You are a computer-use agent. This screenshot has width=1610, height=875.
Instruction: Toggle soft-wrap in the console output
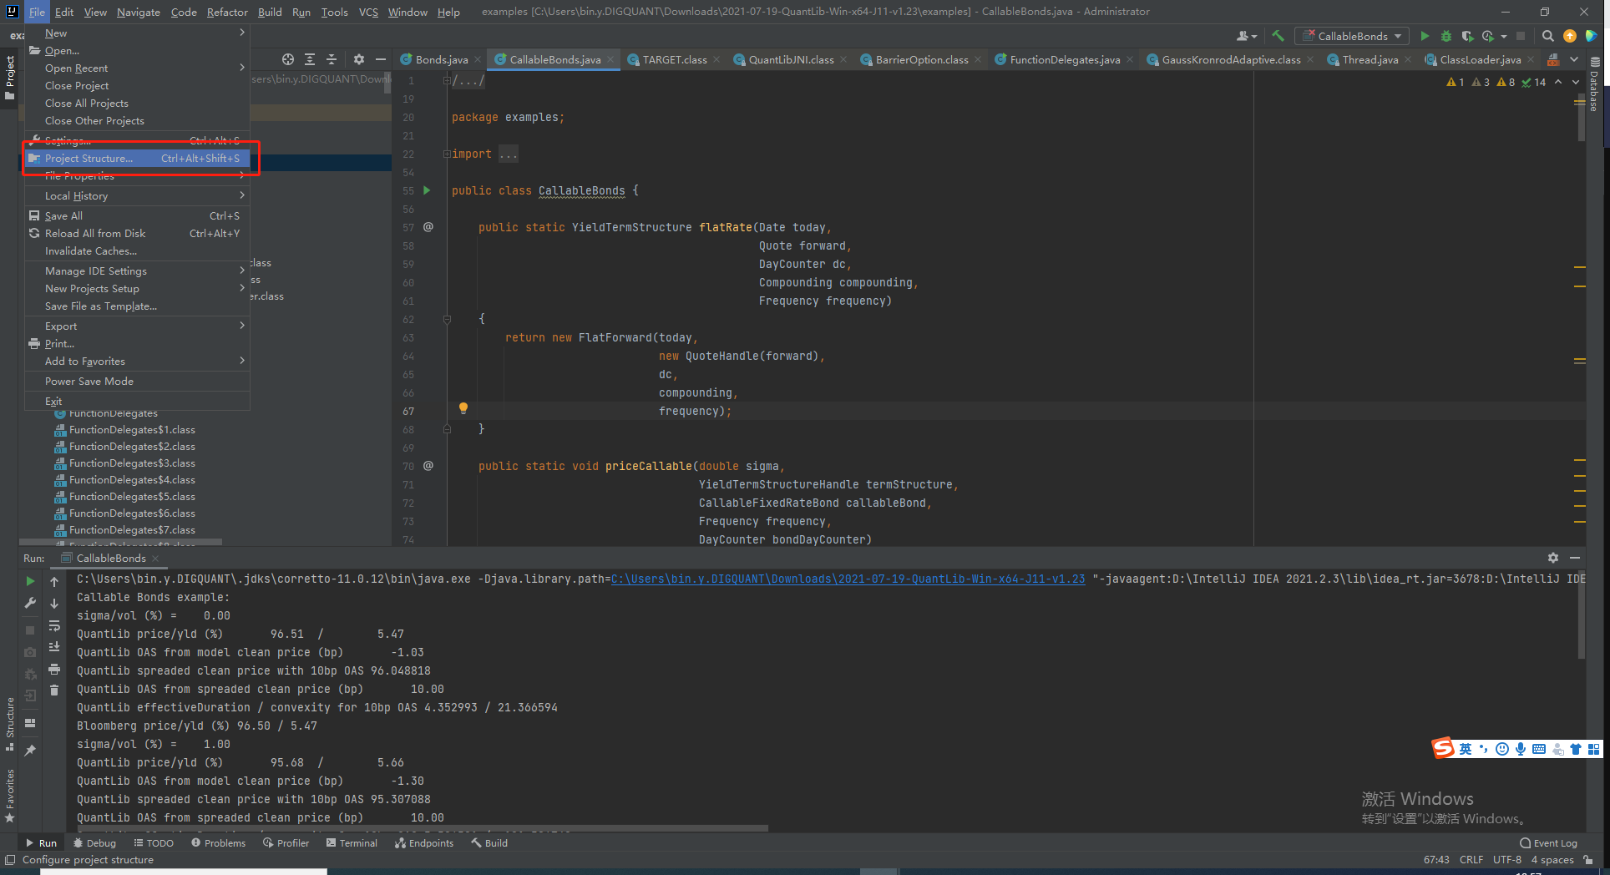click(x=54, y=626)
